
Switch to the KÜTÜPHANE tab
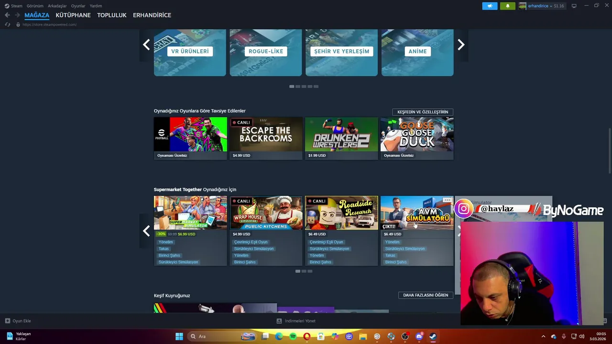point(73,15)
